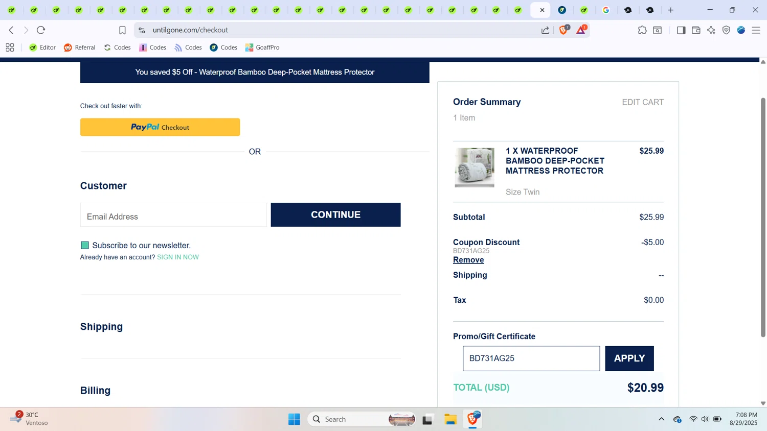Bookmark this page
The image size is (767, 431).
[x=122, y=30]
